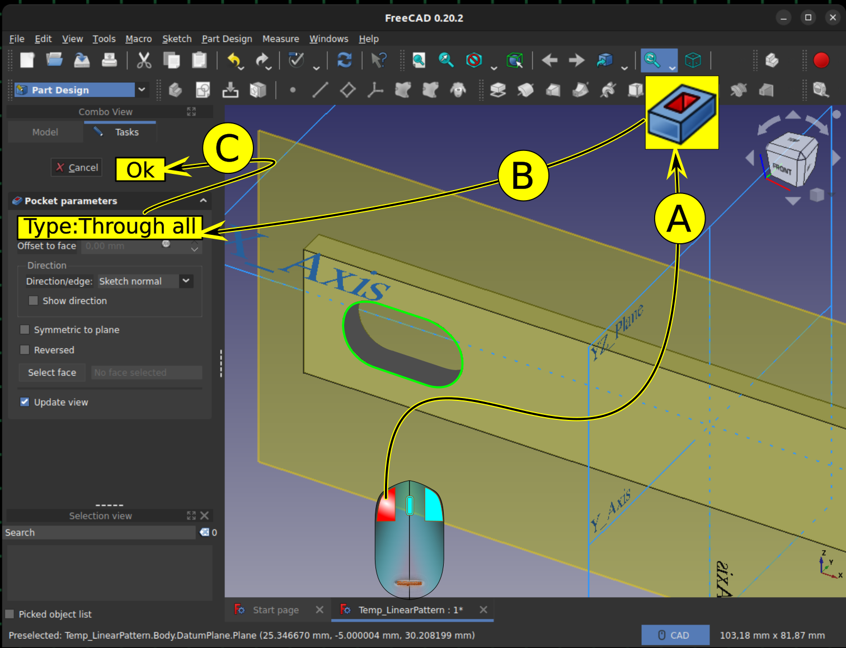This screenshot has height=648, width=846.
Task: Switch to the Model tab
Action: click(45, 132)
